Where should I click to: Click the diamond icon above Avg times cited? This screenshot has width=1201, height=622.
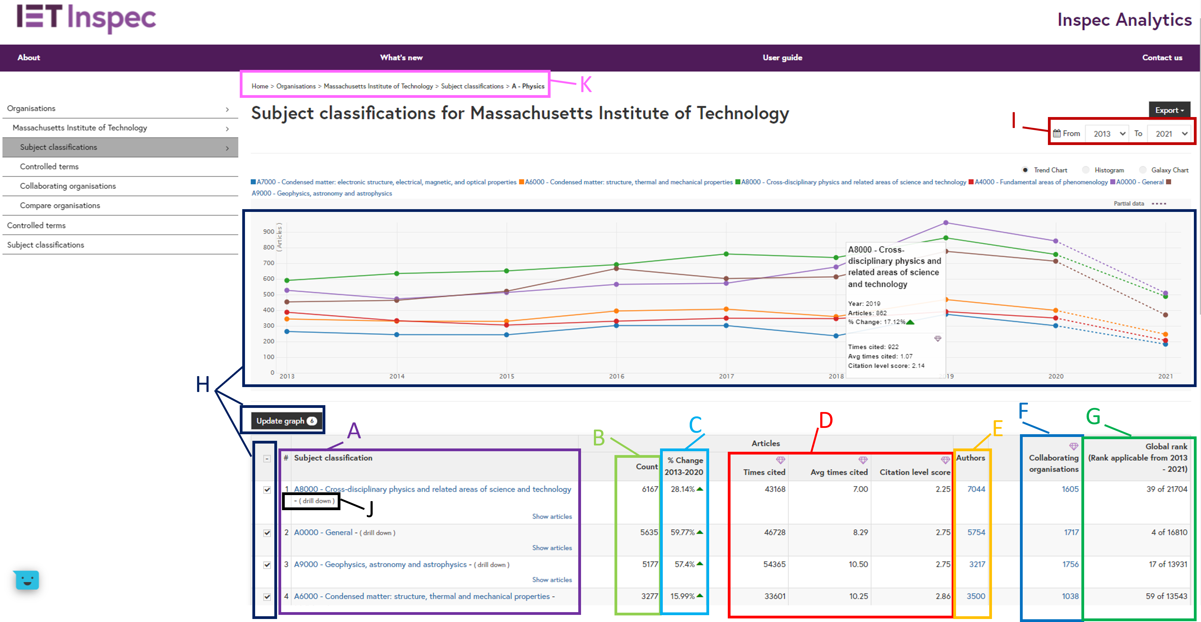click(863, 460)
